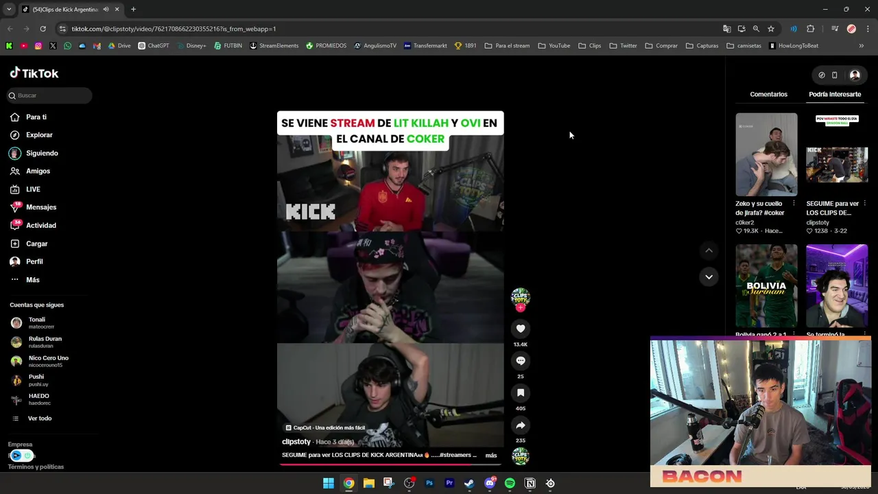Open Transfermarkt bookmark
This screenshot has width=878, height=494.
click(425, 46)
